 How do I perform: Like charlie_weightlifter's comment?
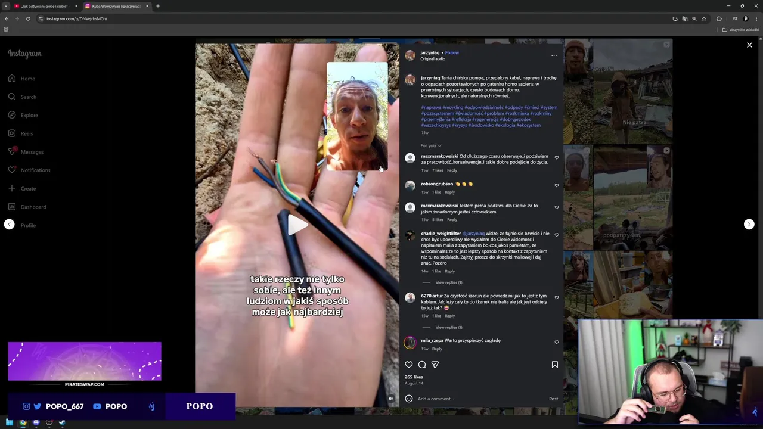click(x=557, y=235)
